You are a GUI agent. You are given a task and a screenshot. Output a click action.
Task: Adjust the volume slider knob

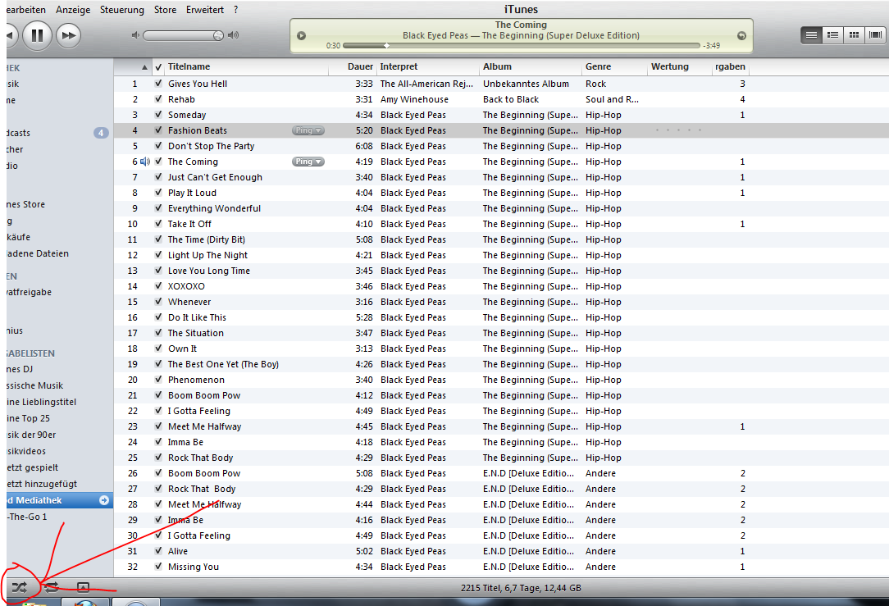218,36
